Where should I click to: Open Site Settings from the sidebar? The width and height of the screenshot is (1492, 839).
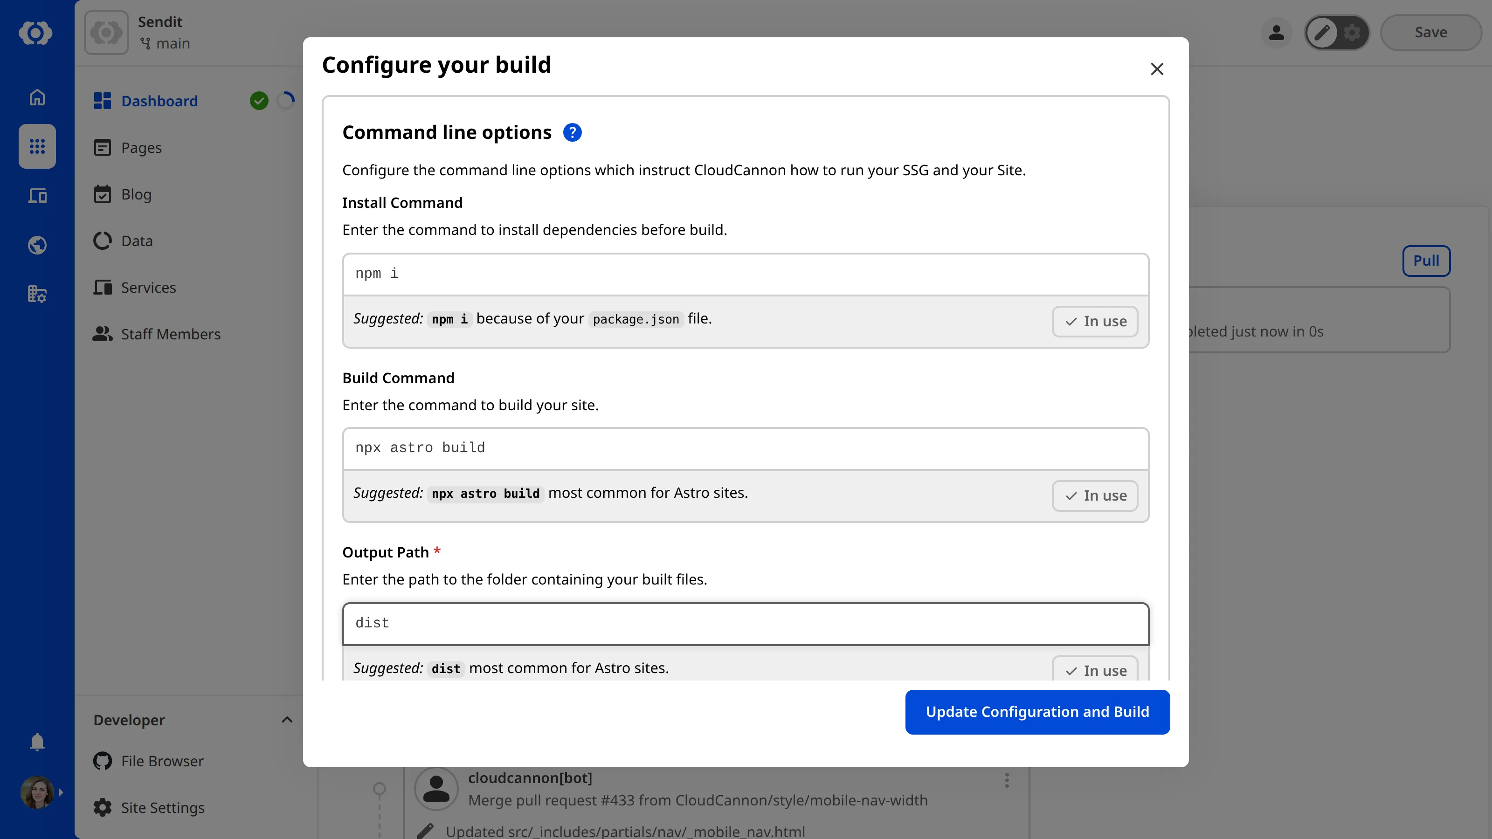pyautogui.click(x=162, y=807)
